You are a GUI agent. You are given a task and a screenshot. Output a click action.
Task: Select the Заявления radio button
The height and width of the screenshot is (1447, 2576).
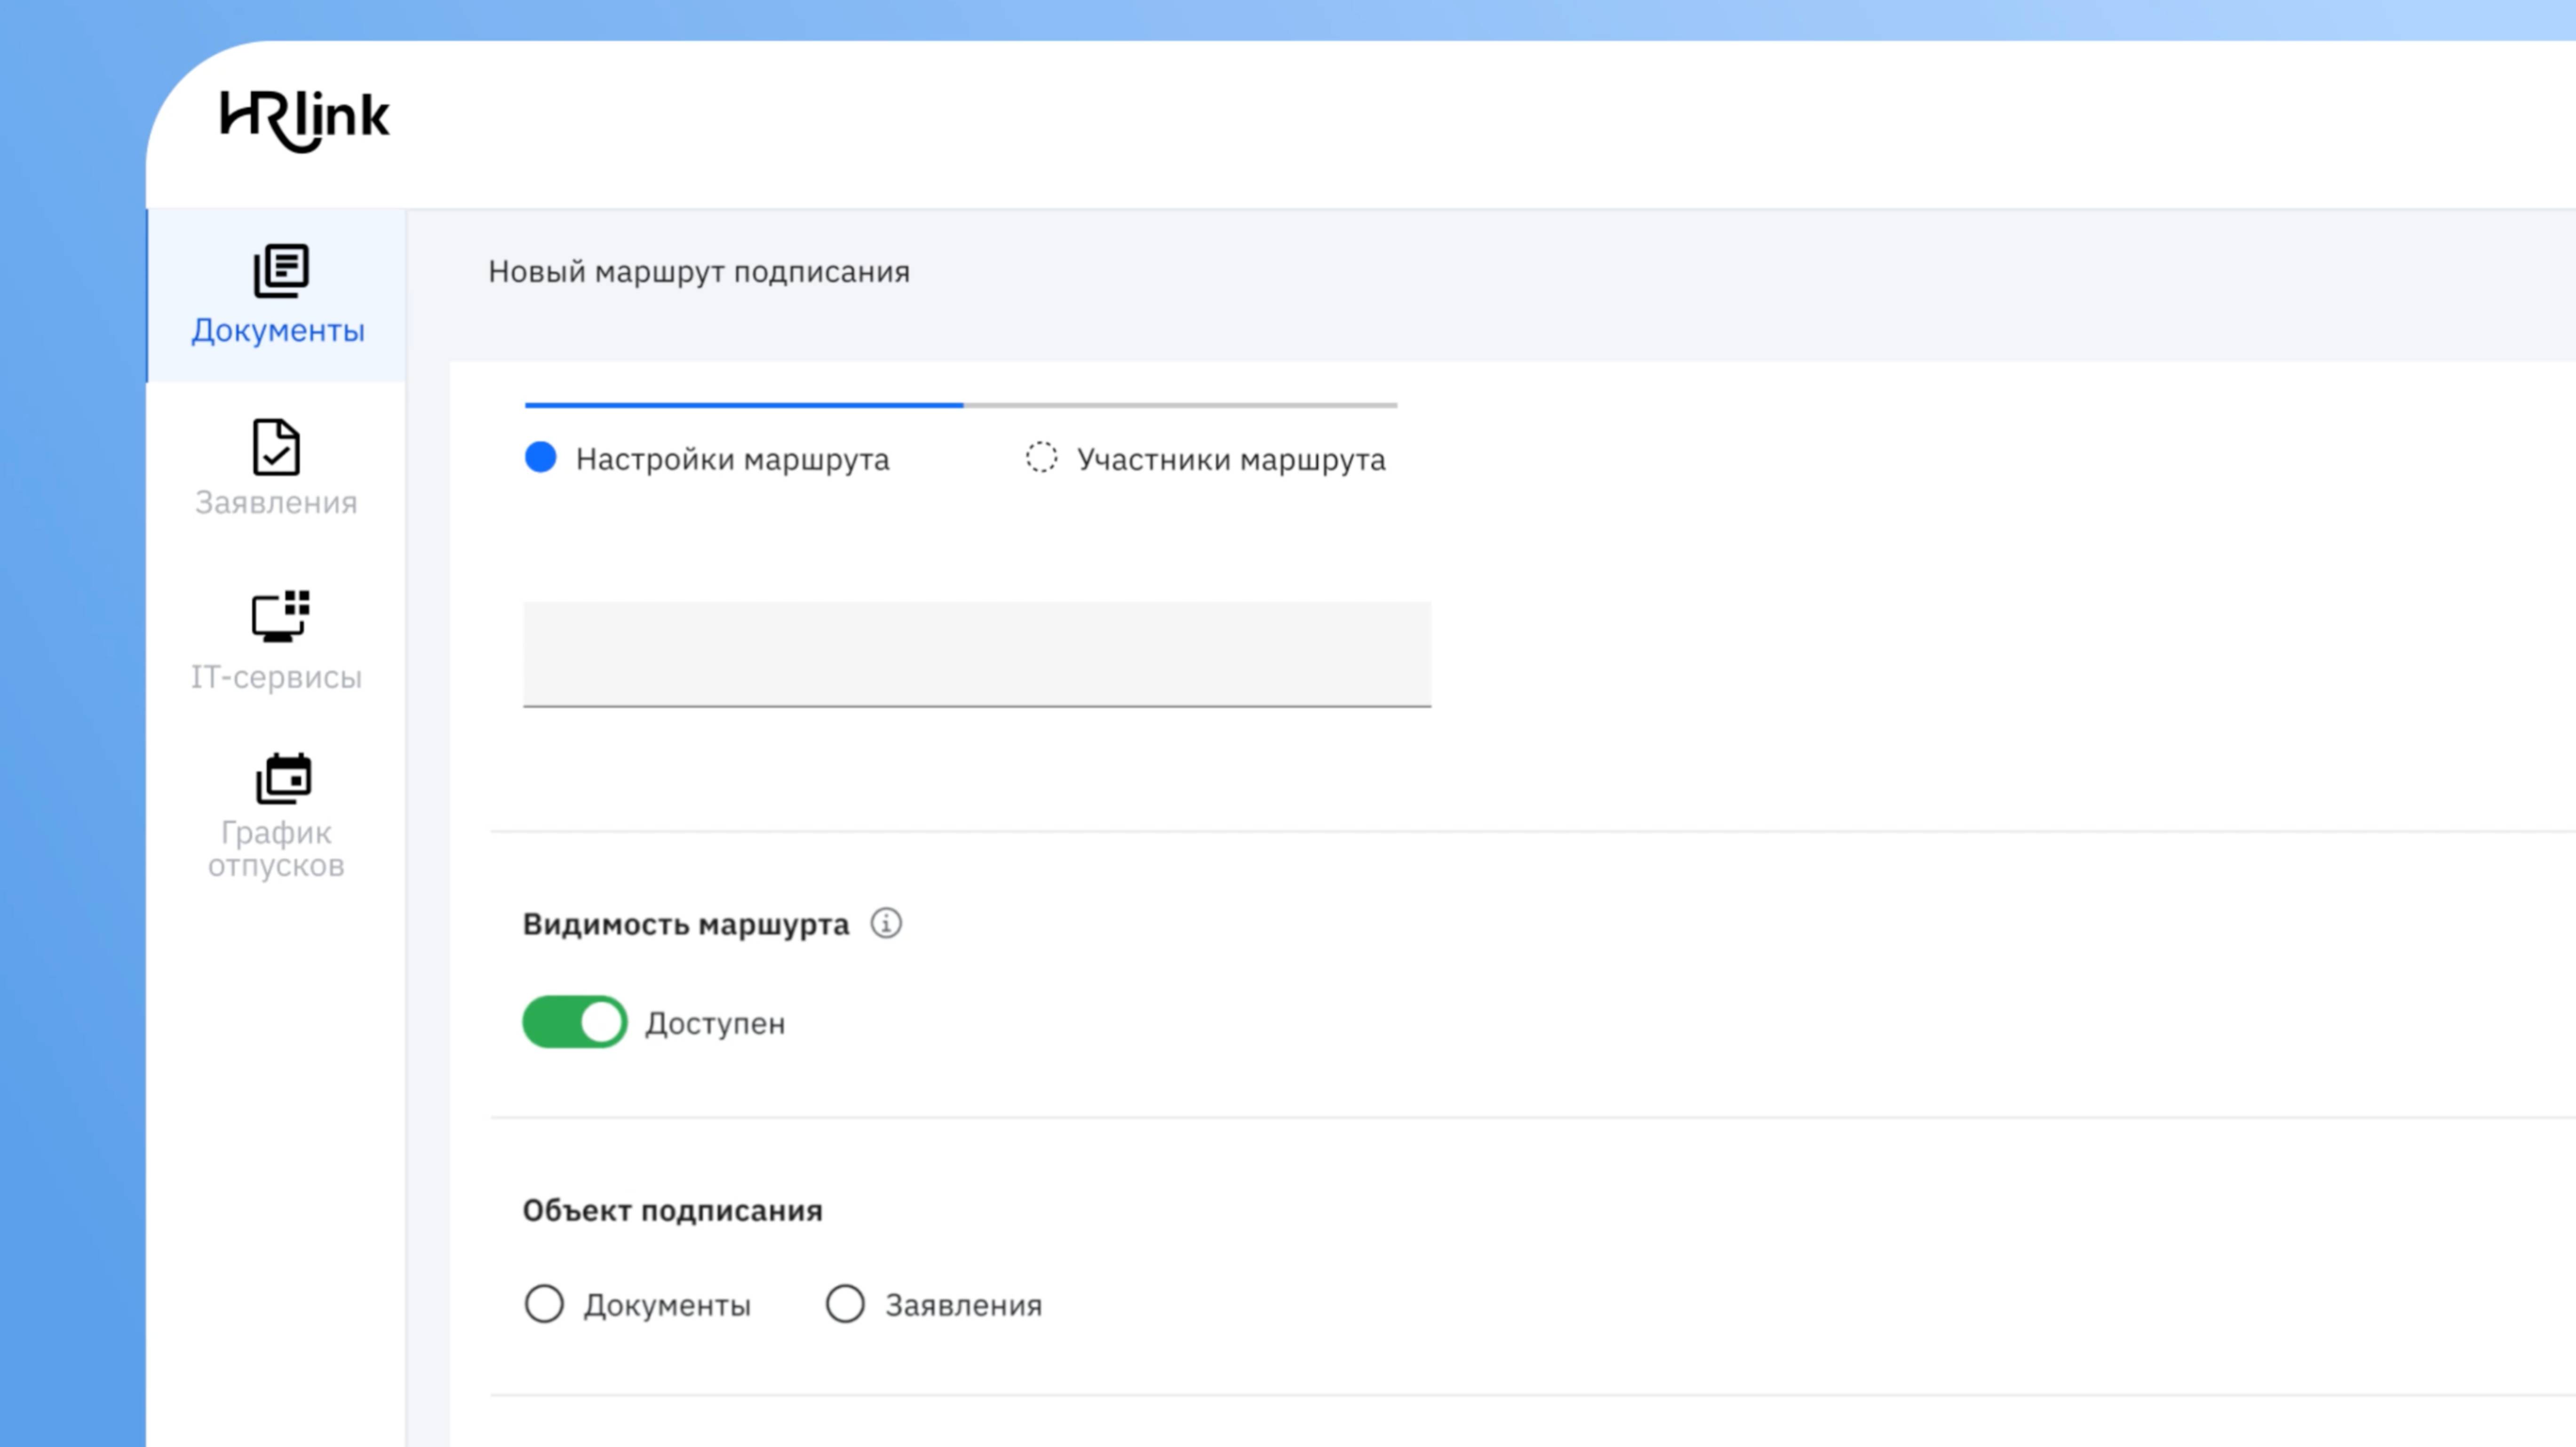[x=845, y=1304]
